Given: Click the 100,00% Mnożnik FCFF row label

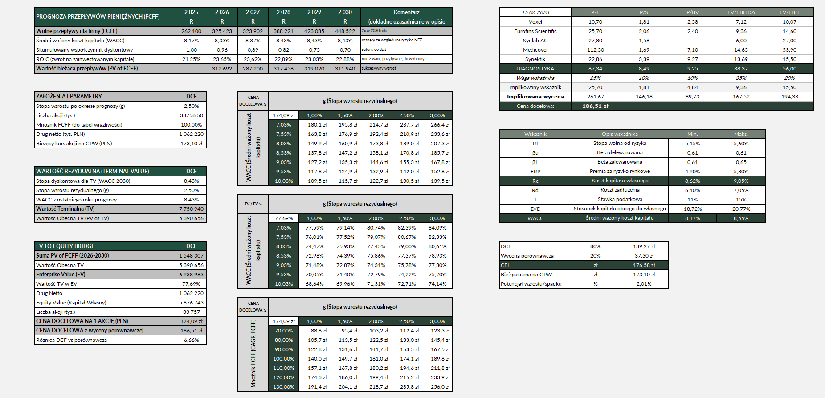Looking at the screenshot, I should (x=284, y=359).
